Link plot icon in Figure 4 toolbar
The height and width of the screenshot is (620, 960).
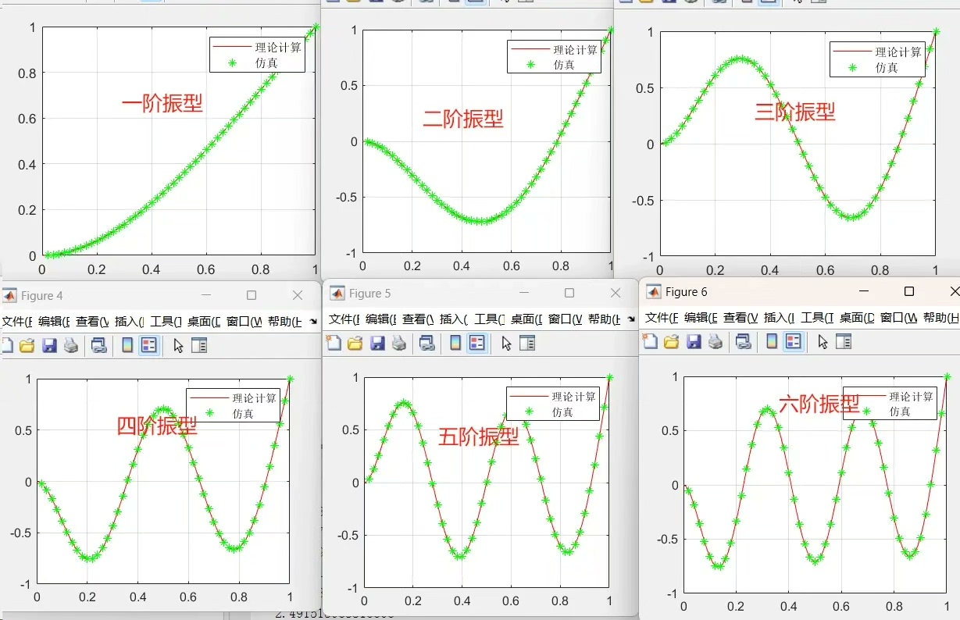[x=98, y=345]
